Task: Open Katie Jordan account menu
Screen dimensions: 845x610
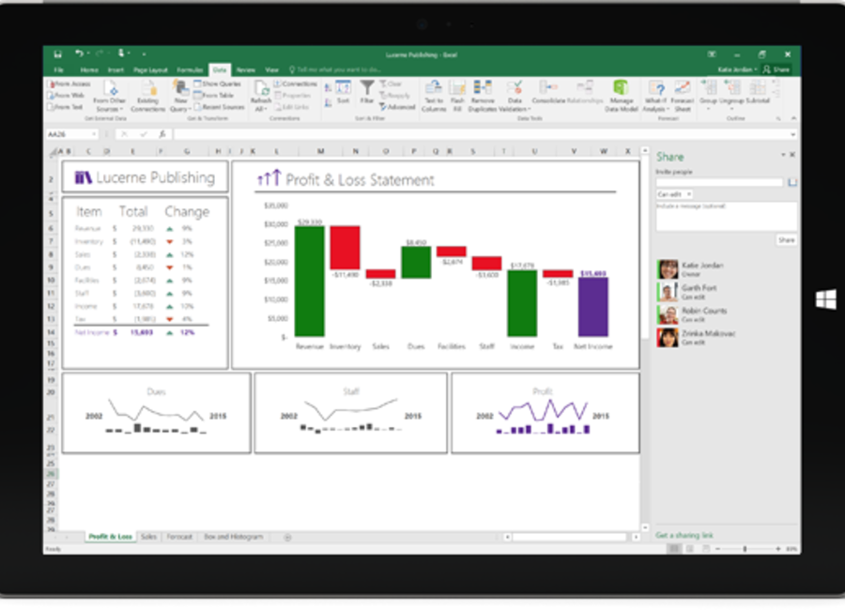Action: tap(738, 69)
